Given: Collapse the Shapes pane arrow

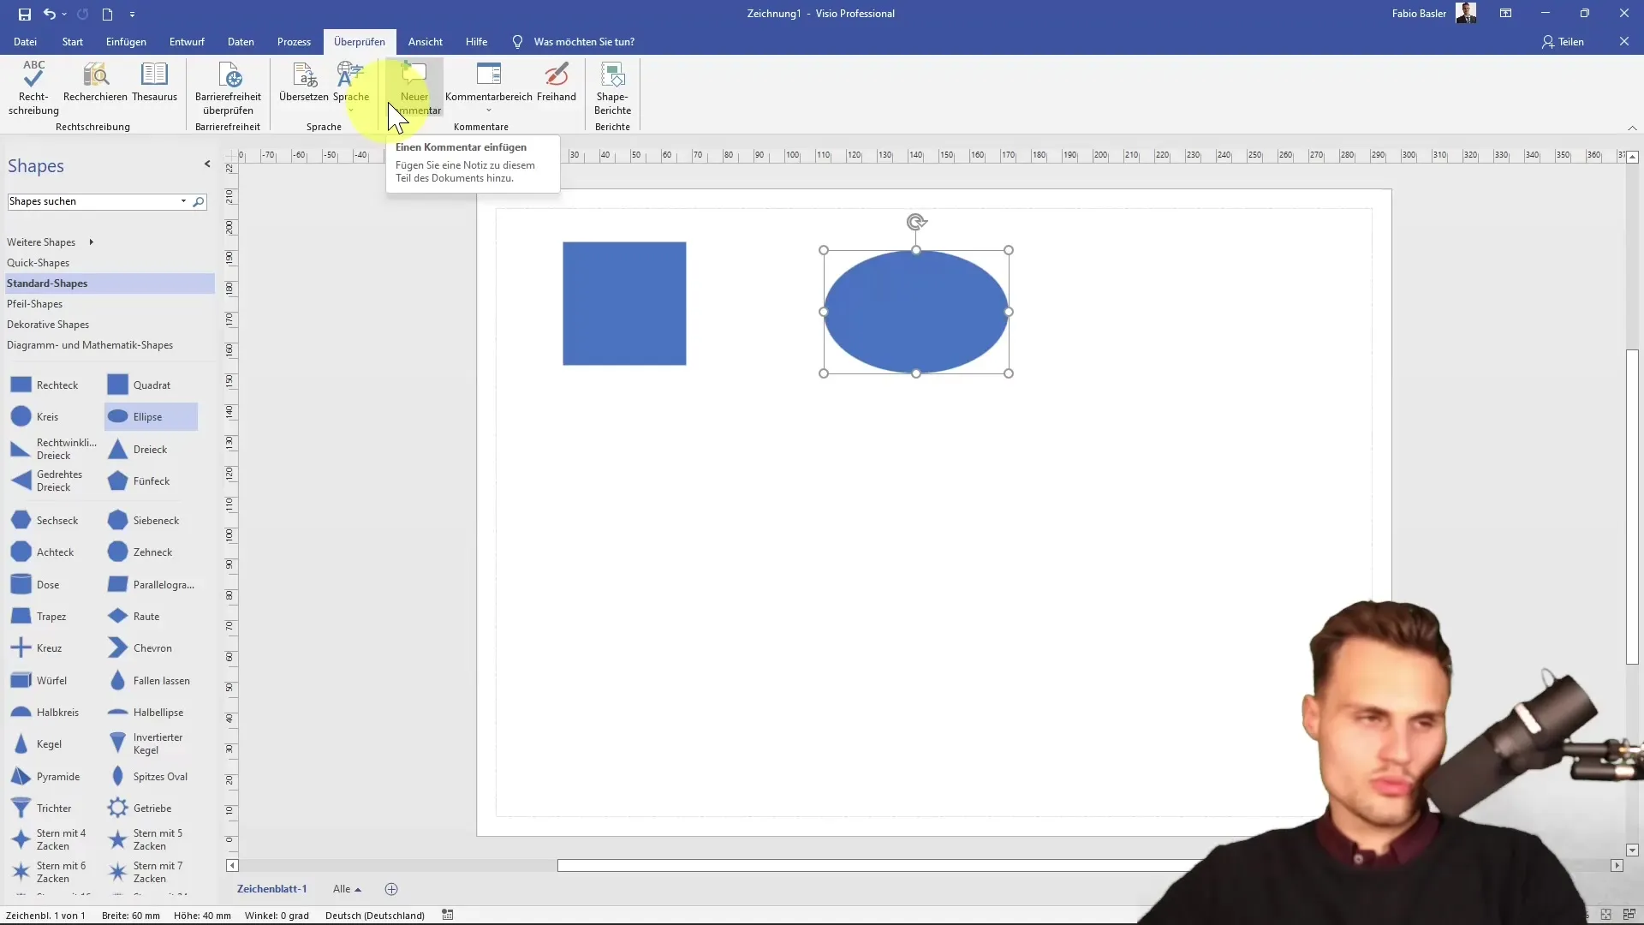Looking at the screenshot, I should point(207,164).
